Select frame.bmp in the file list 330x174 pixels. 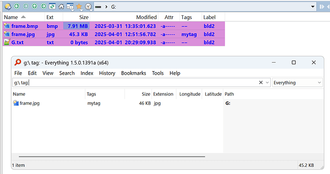pyautogui.click(x=24, y=26)
